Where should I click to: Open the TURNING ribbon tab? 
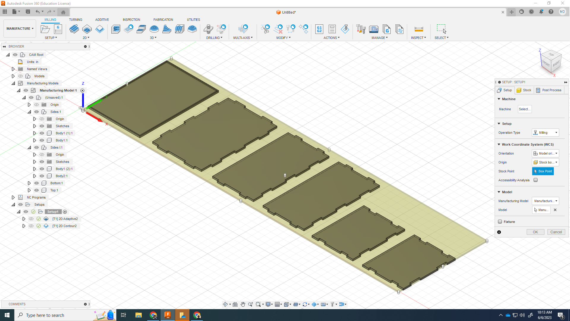pyautogui.click(x=75, y=20)
